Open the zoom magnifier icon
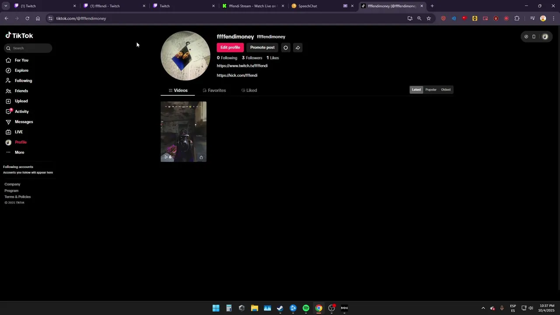Viewport: 560px width, 315px height. (419, 18)
